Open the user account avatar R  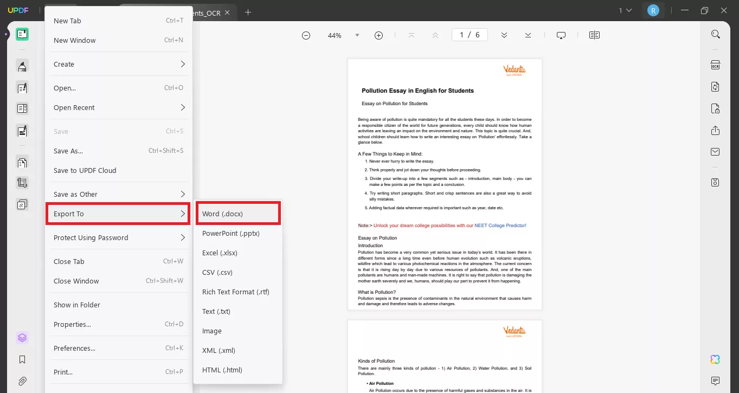point(653,10)
